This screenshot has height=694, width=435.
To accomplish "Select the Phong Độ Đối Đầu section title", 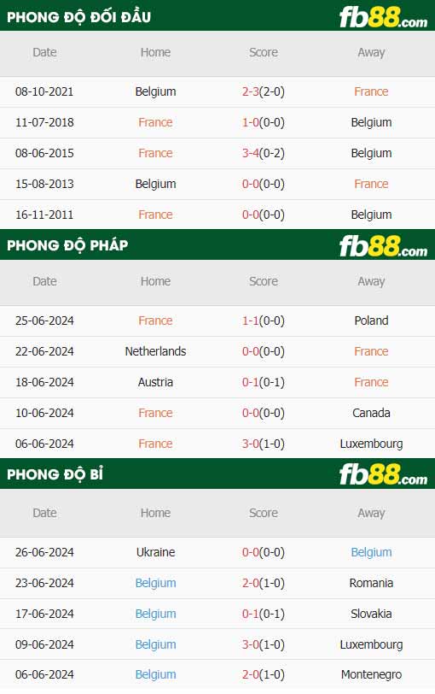I will point(78,17).
